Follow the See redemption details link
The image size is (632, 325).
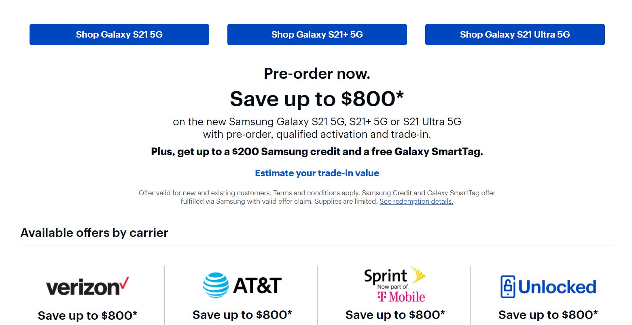[x=416, y=201]
